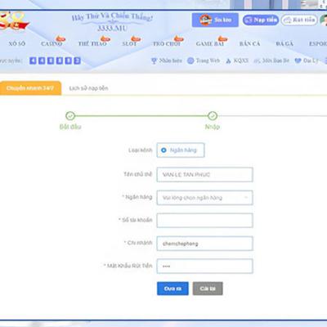
Task: Open the THỂ THAO menu
Action: pos(92,43)
